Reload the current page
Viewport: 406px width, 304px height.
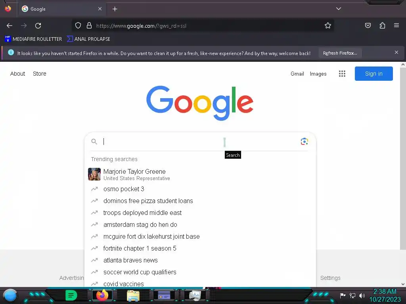(x=38, y=26)
